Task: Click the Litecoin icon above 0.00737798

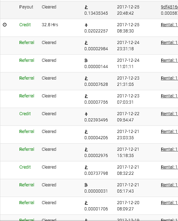Action: point(86,167)
